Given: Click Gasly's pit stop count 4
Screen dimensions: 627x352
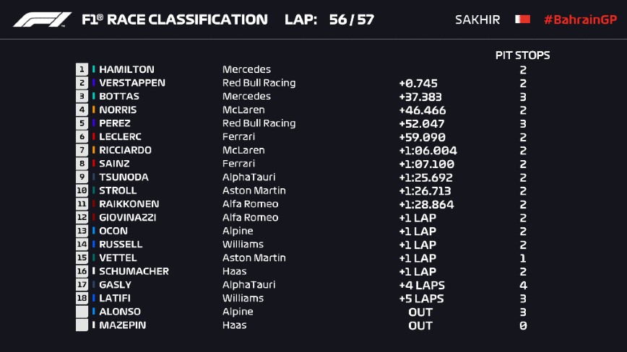Looking at the screenshot, I should click(x=523, y=285).
